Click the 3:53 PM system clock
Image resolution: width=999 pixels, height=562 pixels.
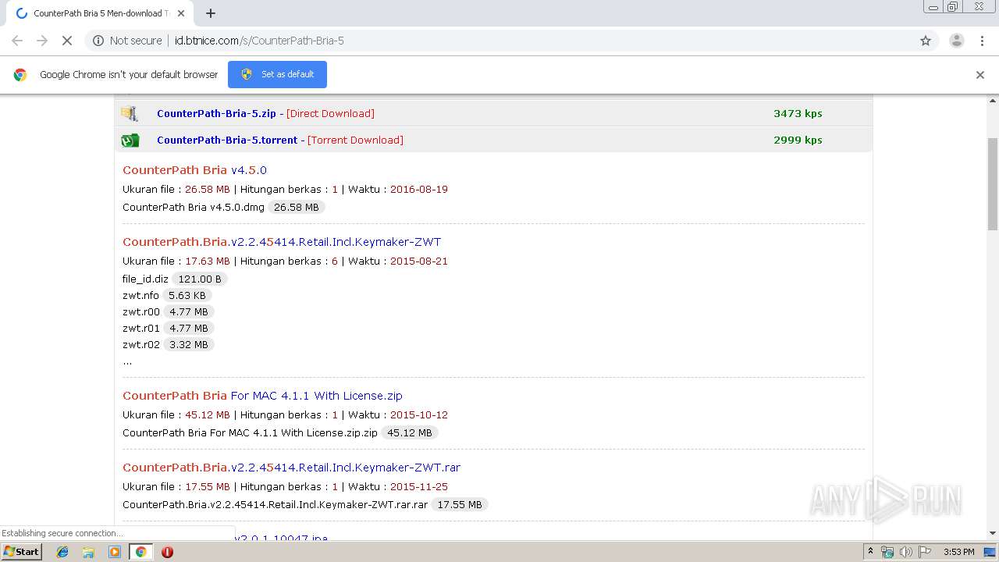958,552
